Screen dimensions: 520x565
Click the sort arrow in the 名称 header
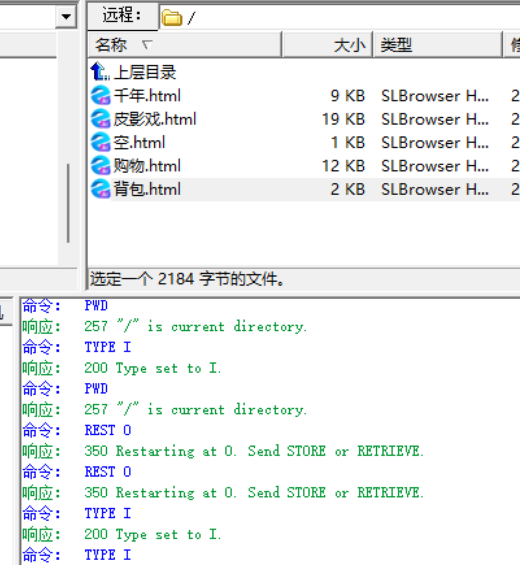[147, 45]
